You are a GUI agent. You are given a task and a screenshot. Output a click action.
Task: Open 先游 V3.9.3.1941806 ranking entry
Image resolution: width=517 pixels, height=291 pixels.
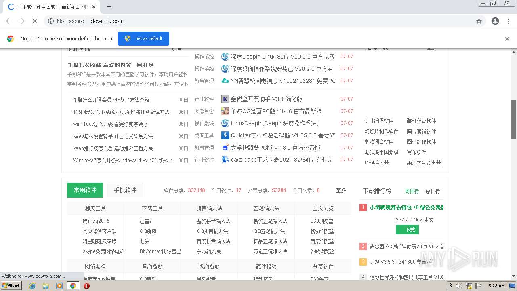pyautogui.click(x=401, y=262)
